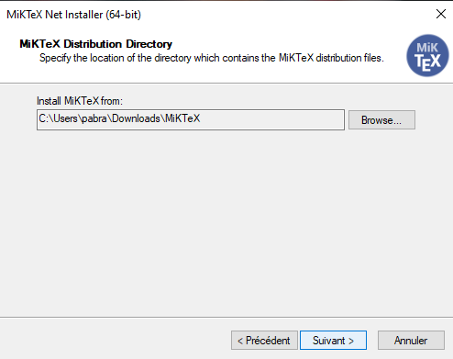This screenshot has width=453, height=359.
Task: Open the Browse... folder picker
Action: coord(381,120)
